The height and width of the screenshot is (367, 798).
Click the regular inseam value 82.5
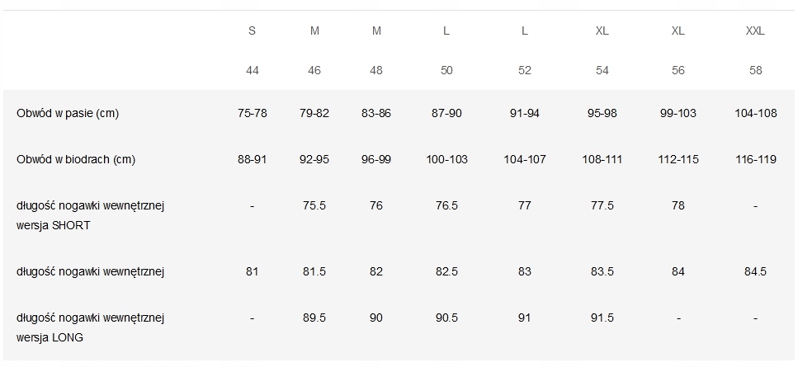click(446, 271)
